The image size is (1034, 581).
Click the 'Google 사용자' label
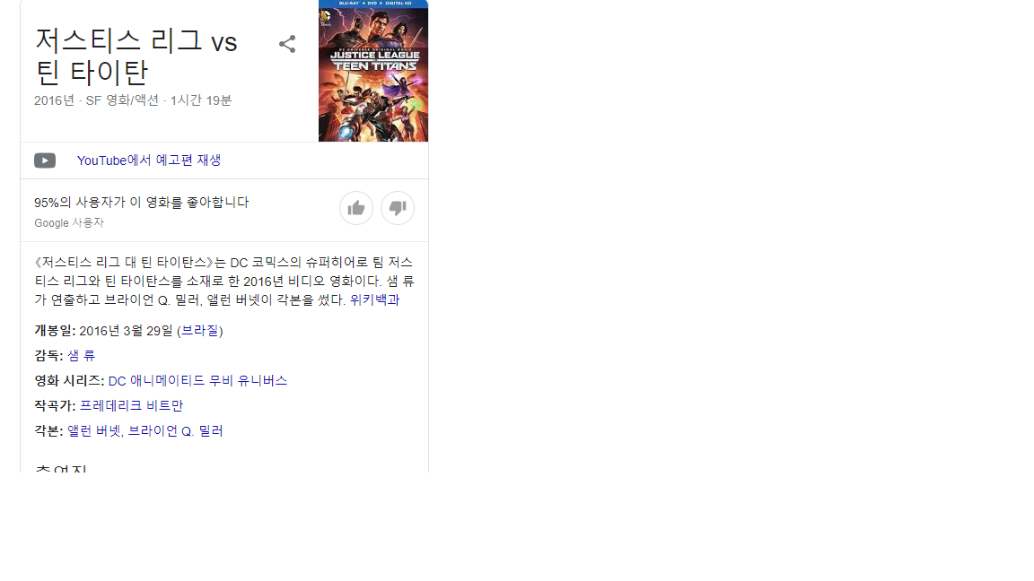69,222
